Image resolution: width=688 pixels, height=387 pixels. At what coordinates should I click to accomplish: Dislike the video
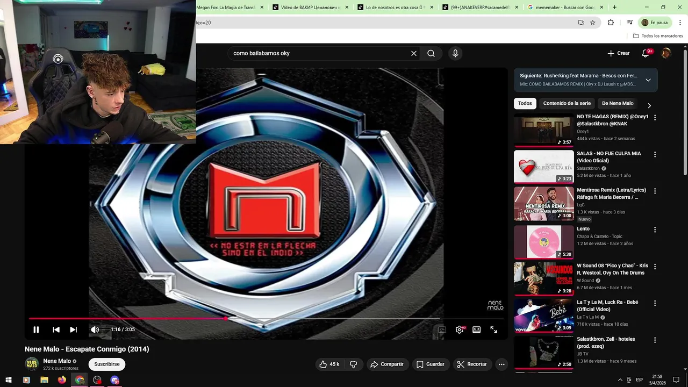coord(353,364)
